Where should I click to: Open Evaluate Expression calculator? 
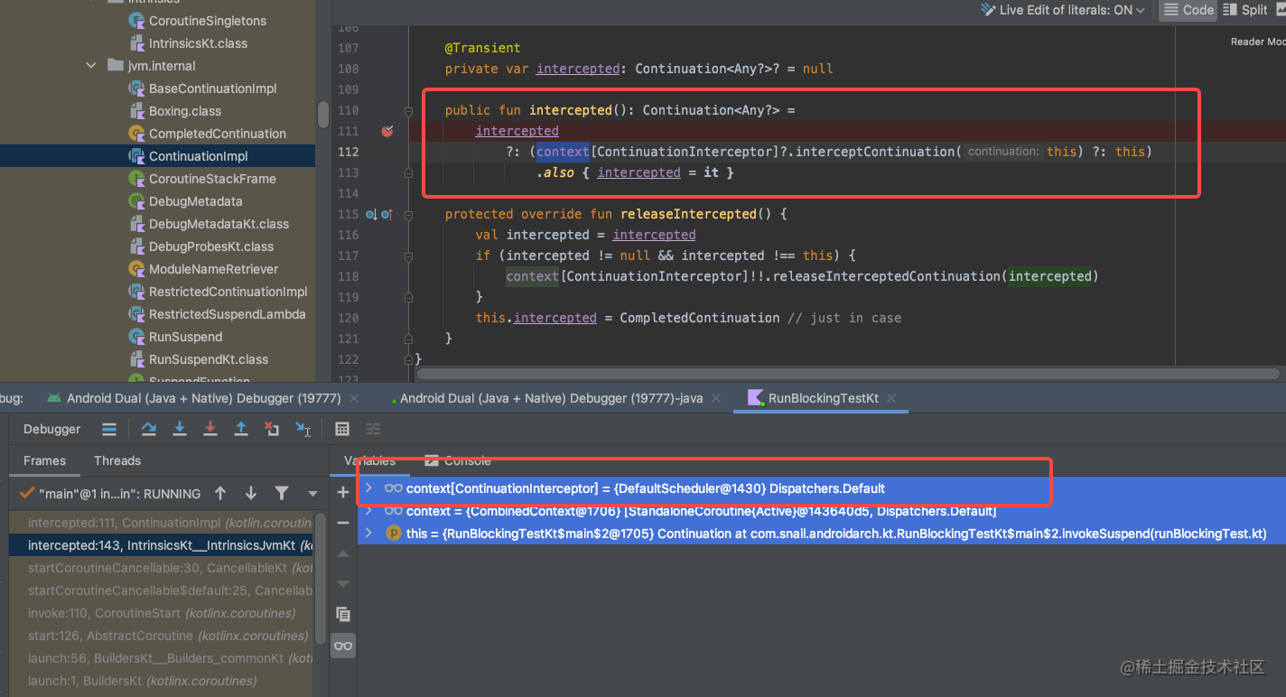(342, 429)
